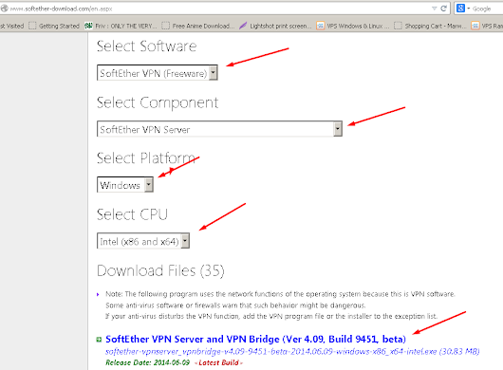
Task: Open the Select Component dropdown
Action: [219, 129]
